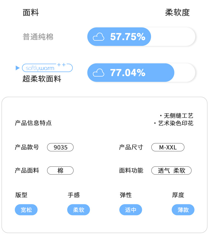Click the 超柔软面料 label

pyautogui.click(x=42, y=79)
